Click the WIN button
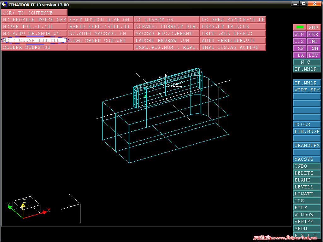The image size is (323, 242). coord(300,34)
